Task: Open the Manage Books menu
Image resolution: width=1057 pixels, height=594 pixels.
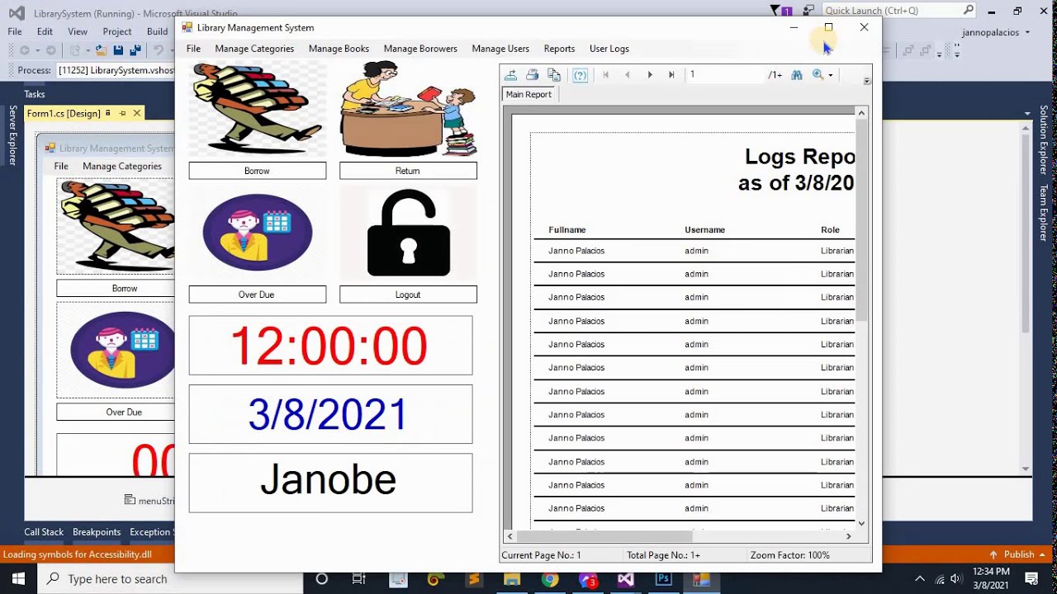Action: click(x=339, y=49)
